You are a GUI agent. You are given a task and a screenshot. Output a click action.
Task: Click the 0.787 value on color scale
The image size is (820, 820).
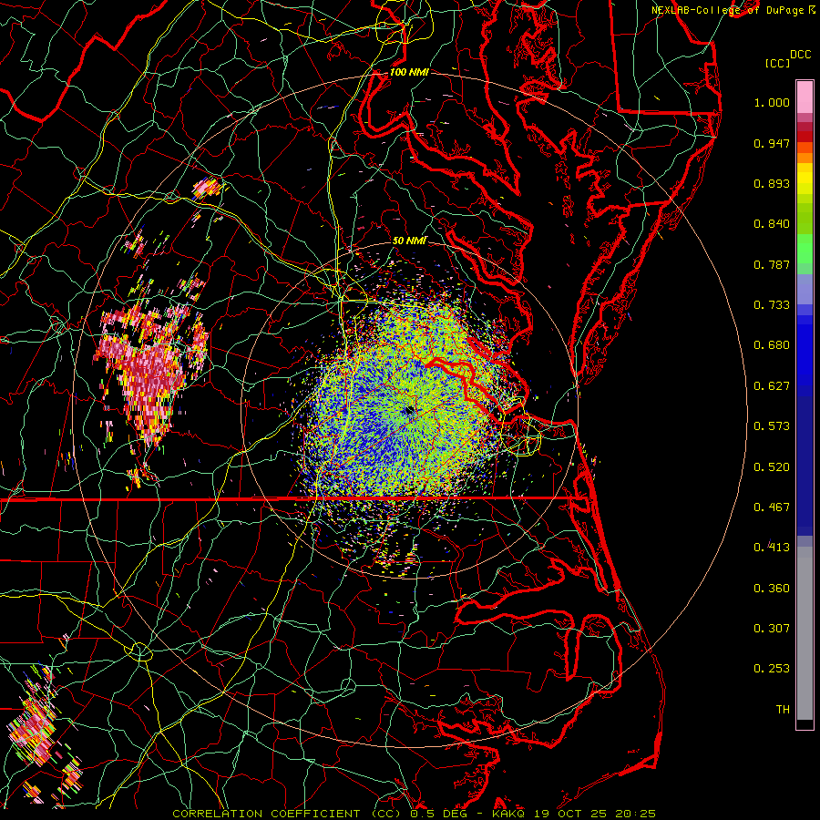(x=772, y=264)
